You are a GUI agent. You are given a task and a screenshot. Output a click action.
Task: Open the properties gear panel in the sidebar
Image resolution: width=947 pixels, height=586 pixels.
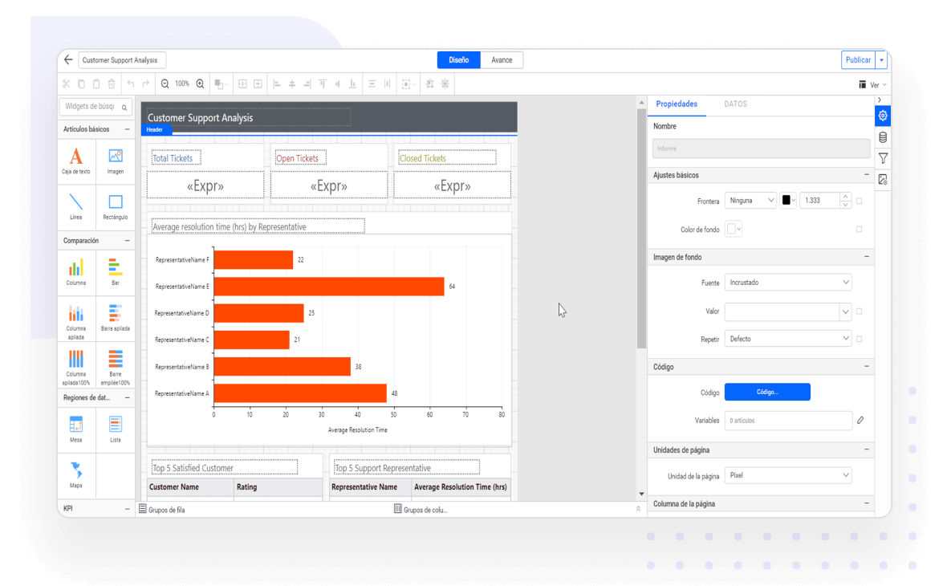point(883,116)
